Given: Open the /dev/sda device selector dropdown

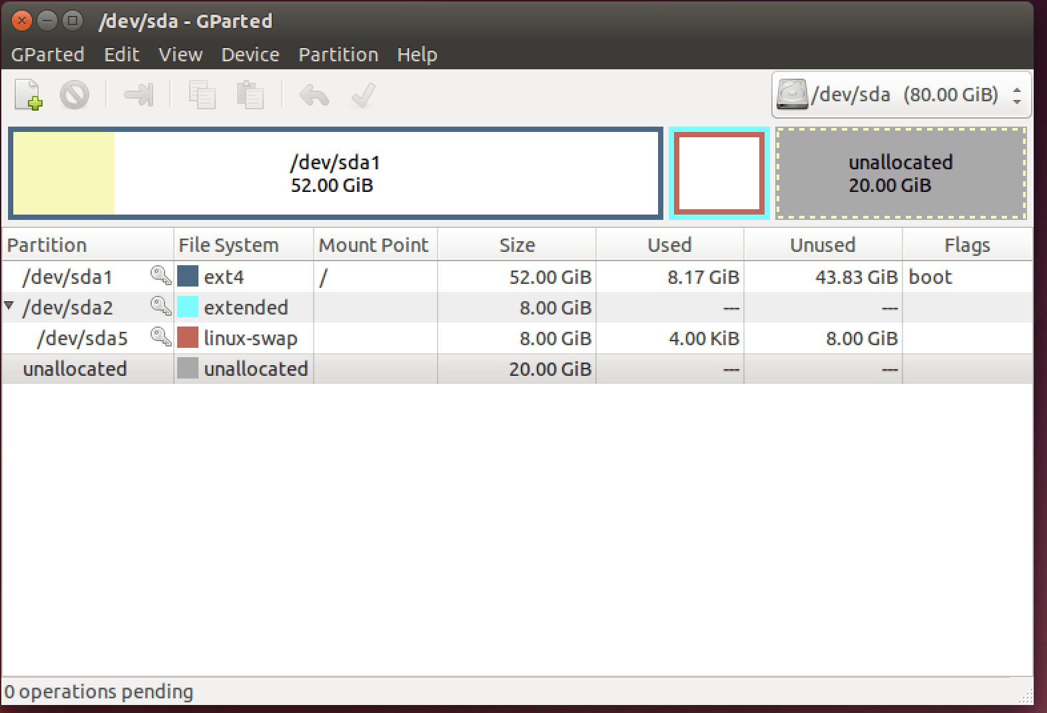Looking at the screenshot, I should pyautogui.click(x=900, y=95).
